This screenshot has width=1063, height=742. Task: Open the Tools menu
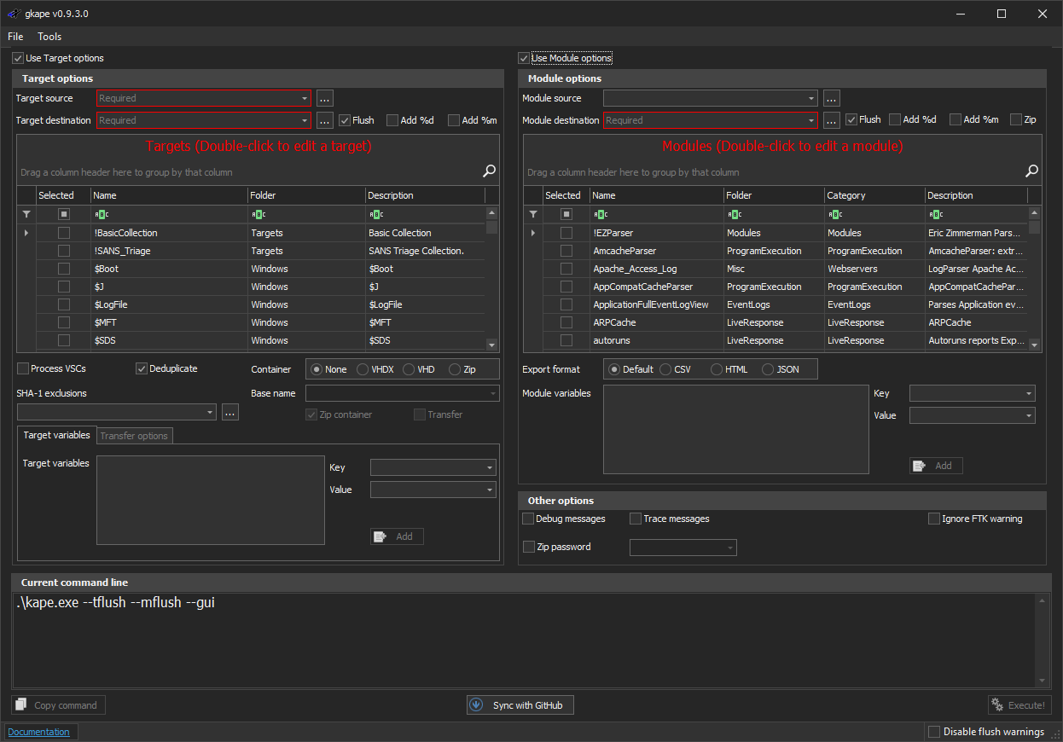tap(49, 37)
